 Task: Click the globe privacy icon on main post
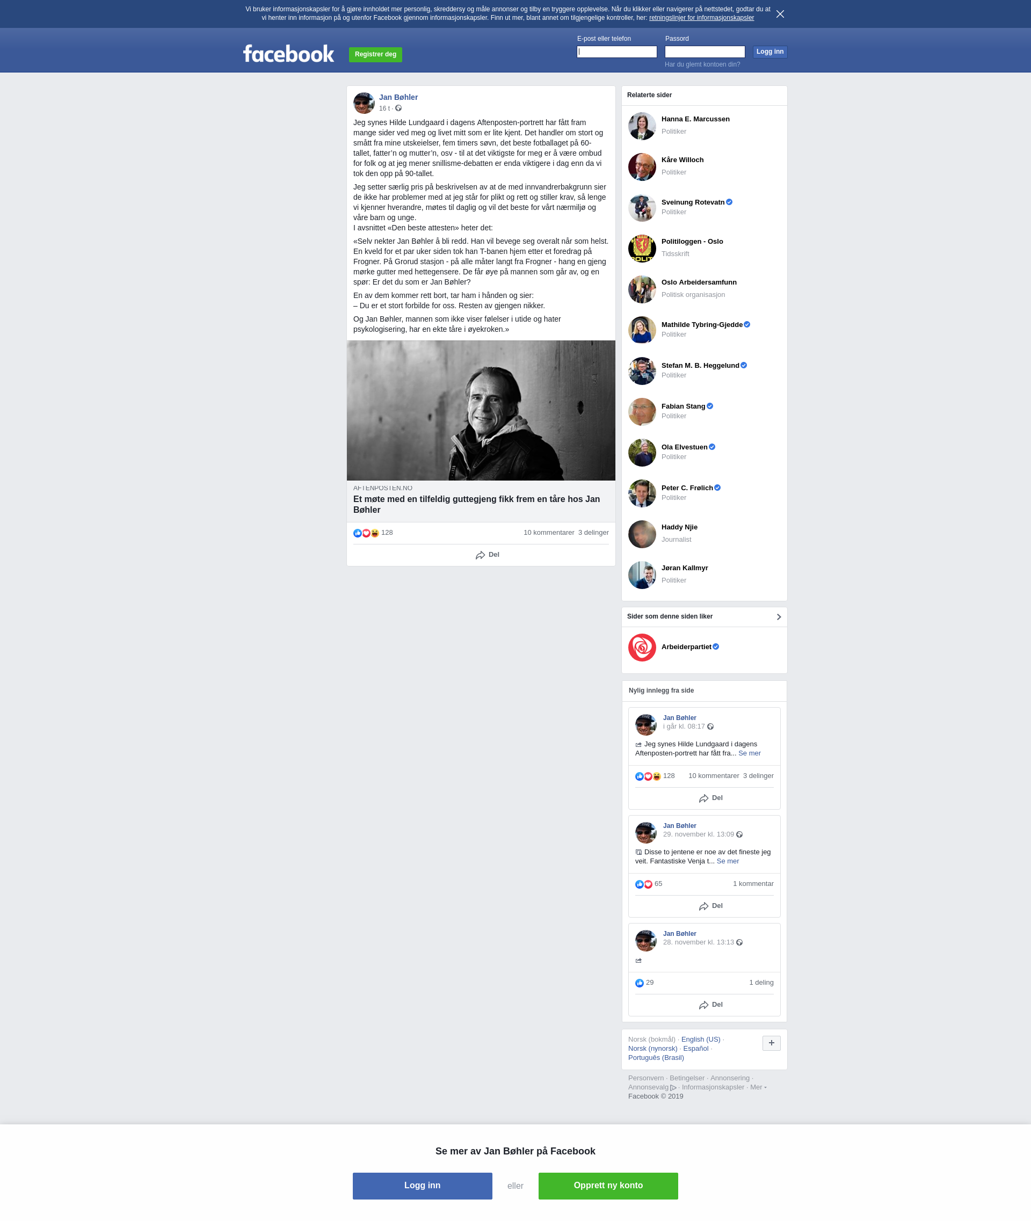[x=398, y=108]
